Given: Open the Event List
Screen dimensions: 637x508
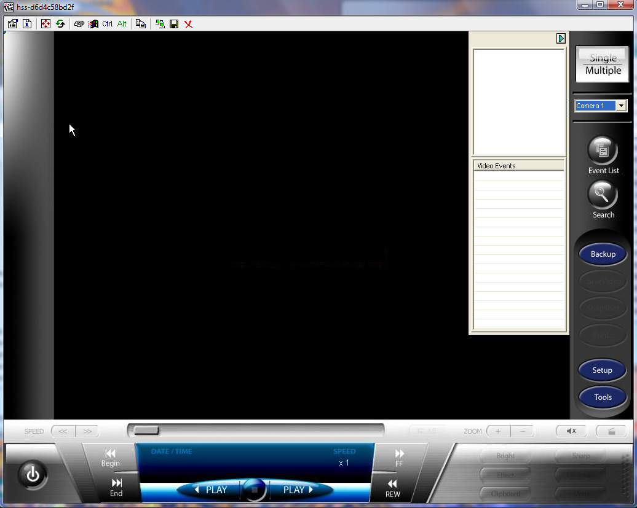Looking at the screenshot, I should point(603,150).
